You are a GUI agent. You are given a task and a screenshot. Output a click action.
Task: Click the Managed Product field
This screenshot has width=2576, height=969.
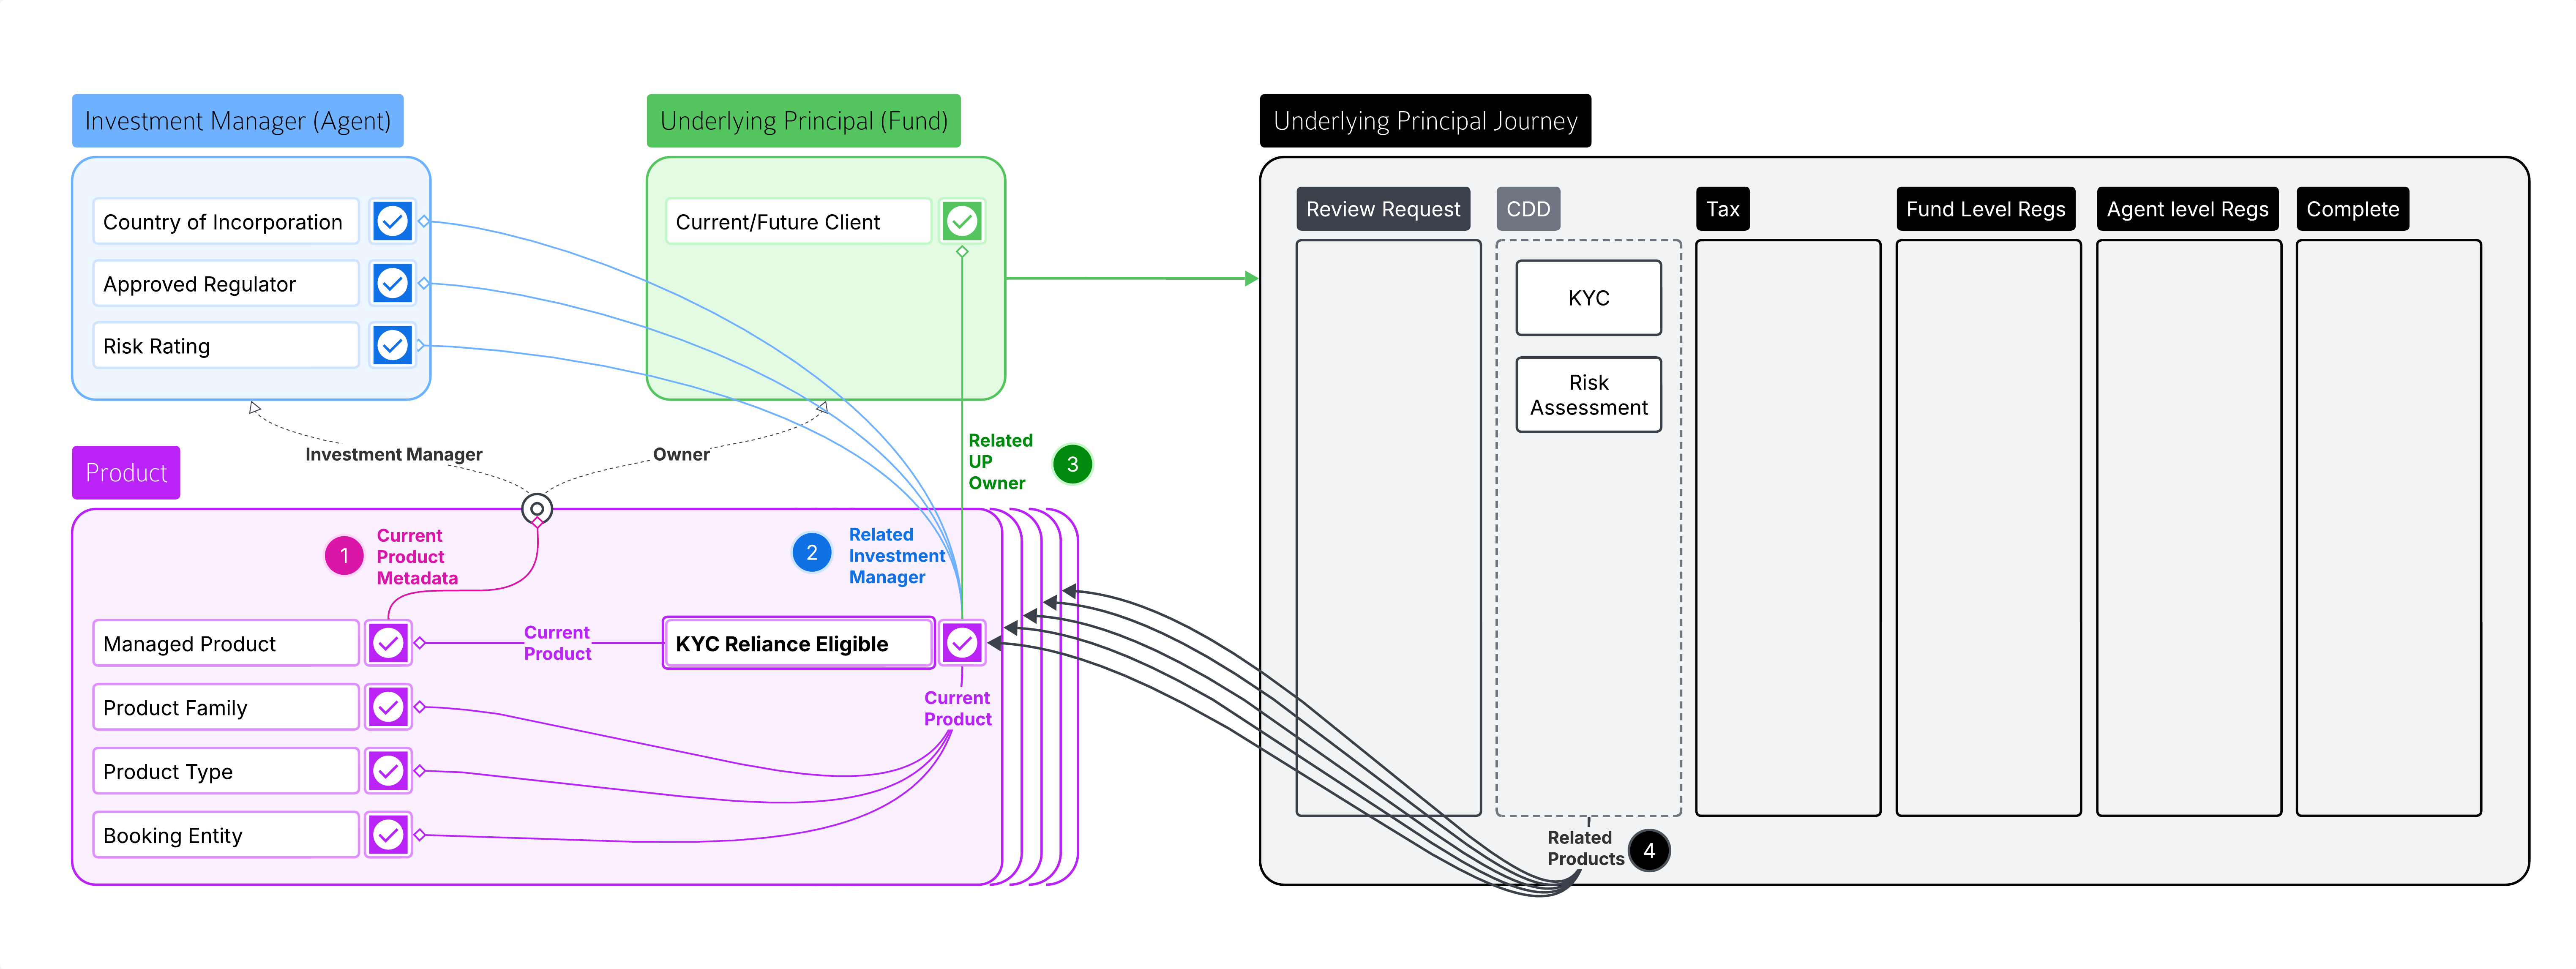click(225, 643)
